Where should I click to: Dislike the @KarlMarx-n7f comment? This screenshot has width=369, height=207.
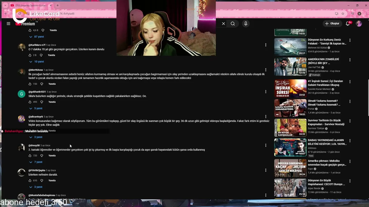[x=41, y=55]
